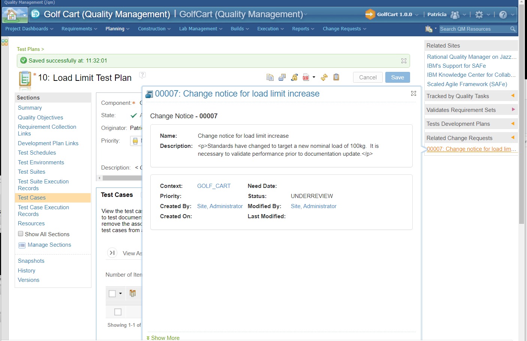This screenshot has height=341, width=527.
Task: Open the Construction menu
Action: (x=154, y=29)
